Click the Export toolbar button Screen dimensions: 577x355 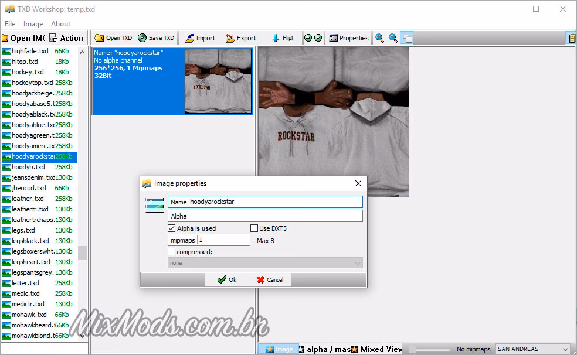[240, 38]
